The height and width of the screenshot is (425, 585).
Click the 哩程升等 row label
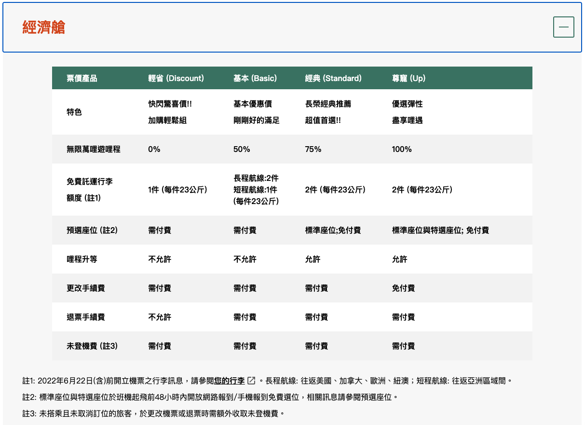[82, 259]
